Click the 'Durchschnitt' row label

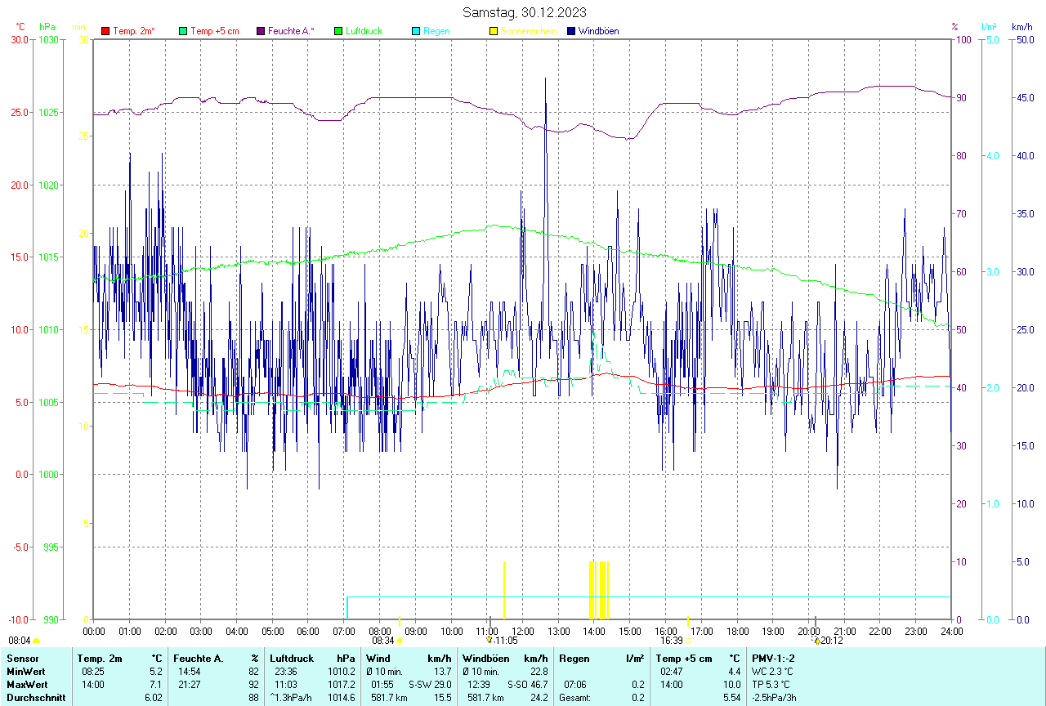(34, 698)
